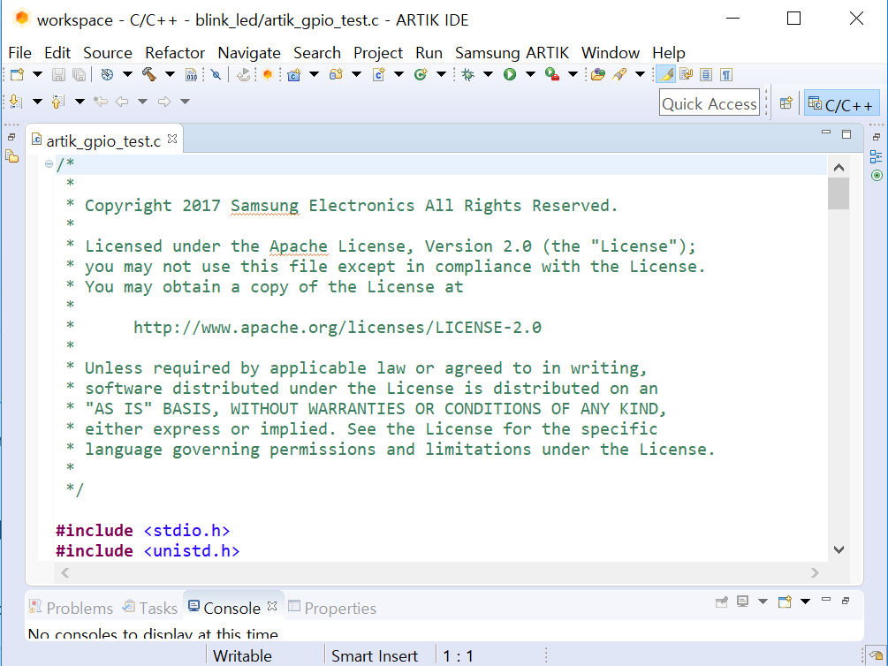The width and height of the screenshot is (888, 666).
Task: Click the green target icon in right trim
Action: (x=877, y=176)
